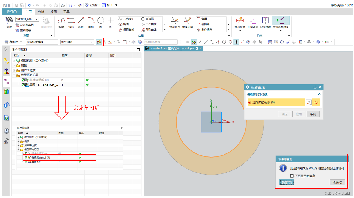
Task: Expand 模型视图 (工作部件) node
Action: 14,60
